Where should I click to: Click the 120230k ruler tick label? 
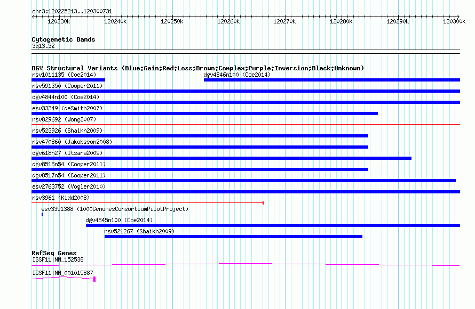click(59, 21)
